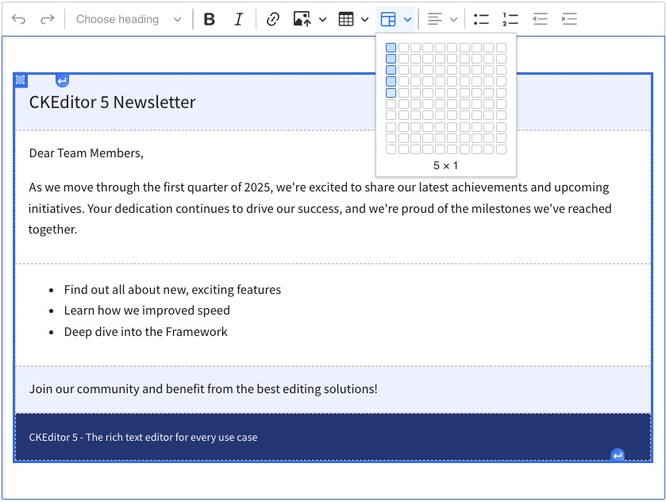Decrease indent with outdent icon
666x502 pixels.
tap(540, 19)
